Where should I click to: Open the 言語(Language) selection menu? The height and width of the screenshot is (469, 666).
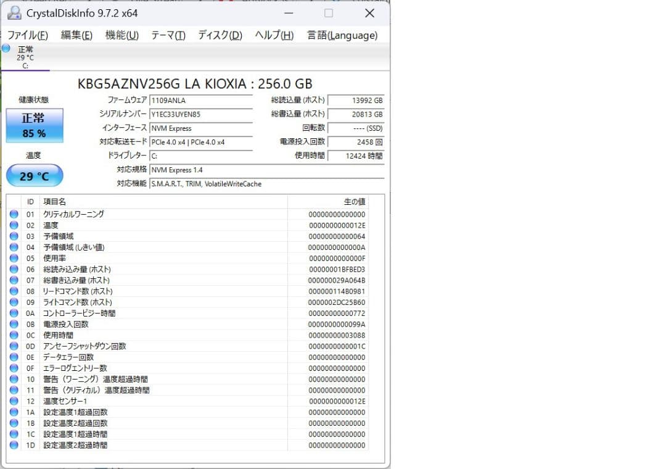[x=342, y=35]
